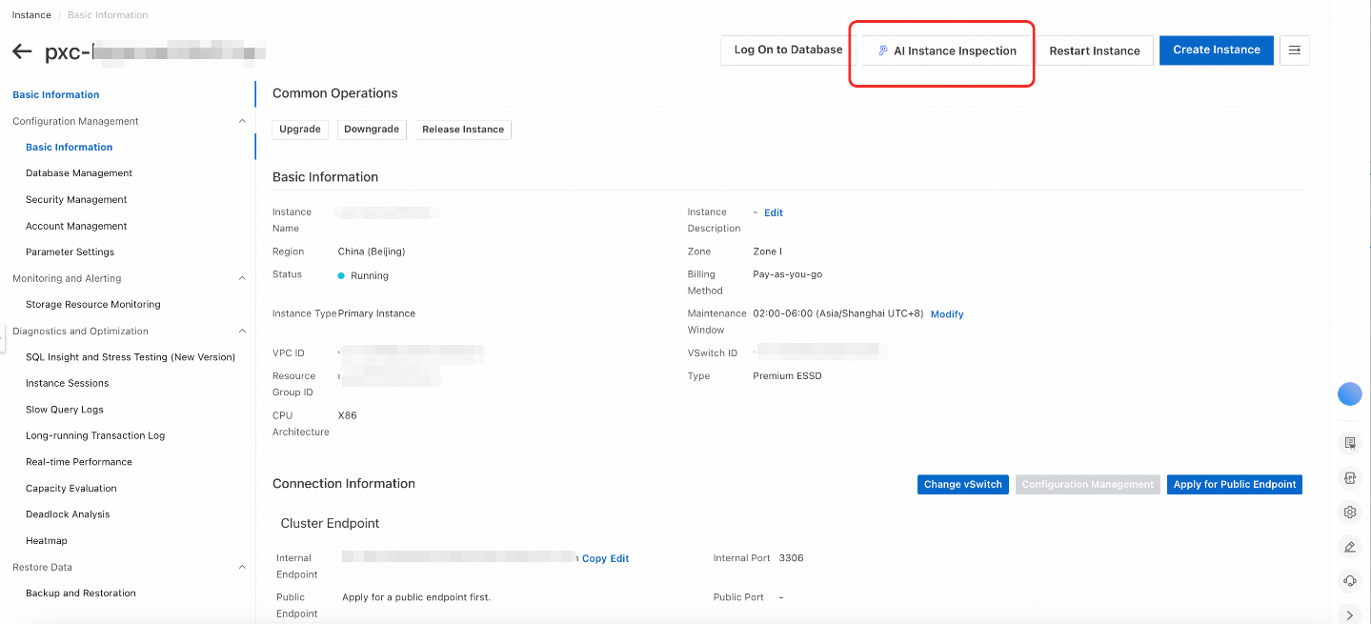Open Backup and Restoration page
Viewport: 1371px width, 624px height.
(x=81, y=594)
